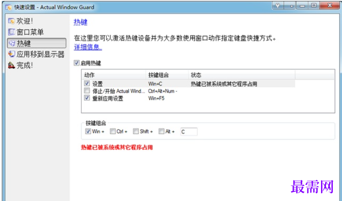Select the Win+F5 key combination cell
342x201 pixels.
coord(156,98)
